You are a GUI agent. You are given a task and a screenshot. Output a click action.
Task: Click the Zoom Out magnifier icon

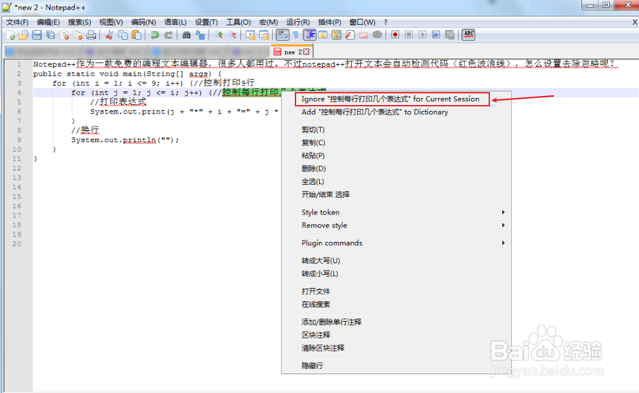click(x=232, y=35)
